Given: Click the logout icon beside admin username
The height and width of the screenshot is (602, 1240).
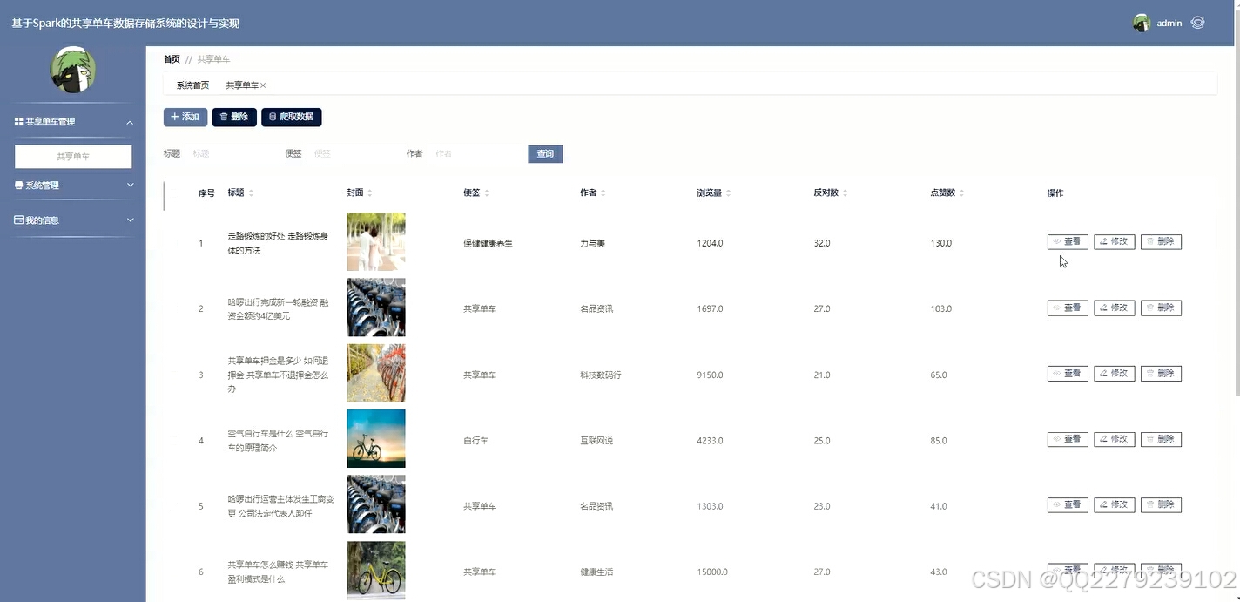Looking at the screenshot, I should 1197,22.
